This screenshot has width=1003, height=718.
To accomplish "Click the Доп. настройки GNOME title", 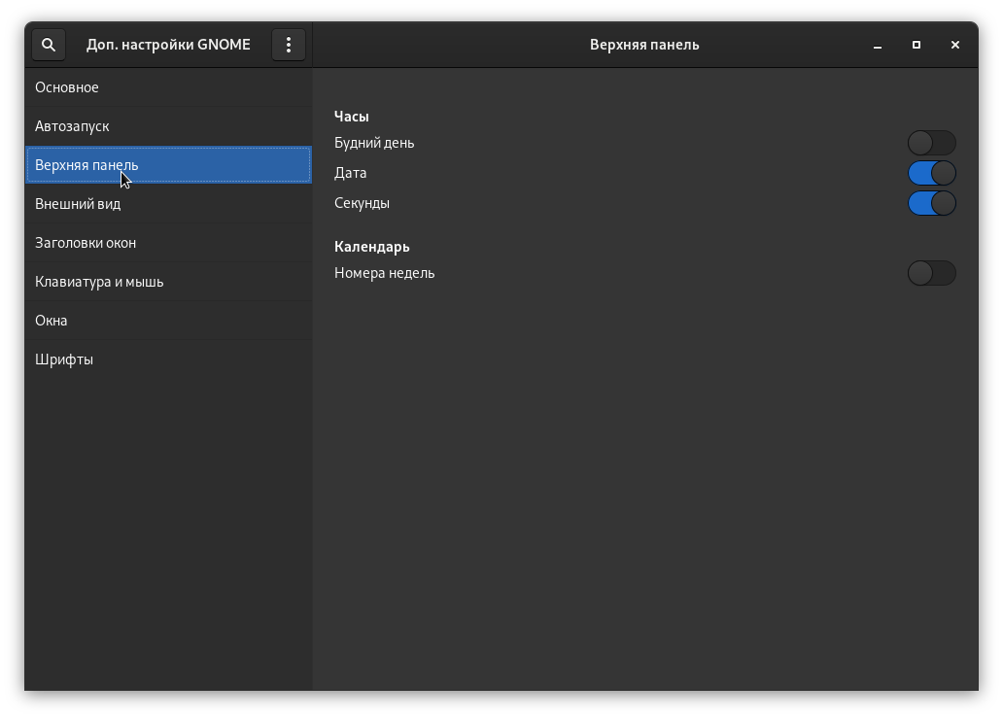I will (x=168, y=45).
